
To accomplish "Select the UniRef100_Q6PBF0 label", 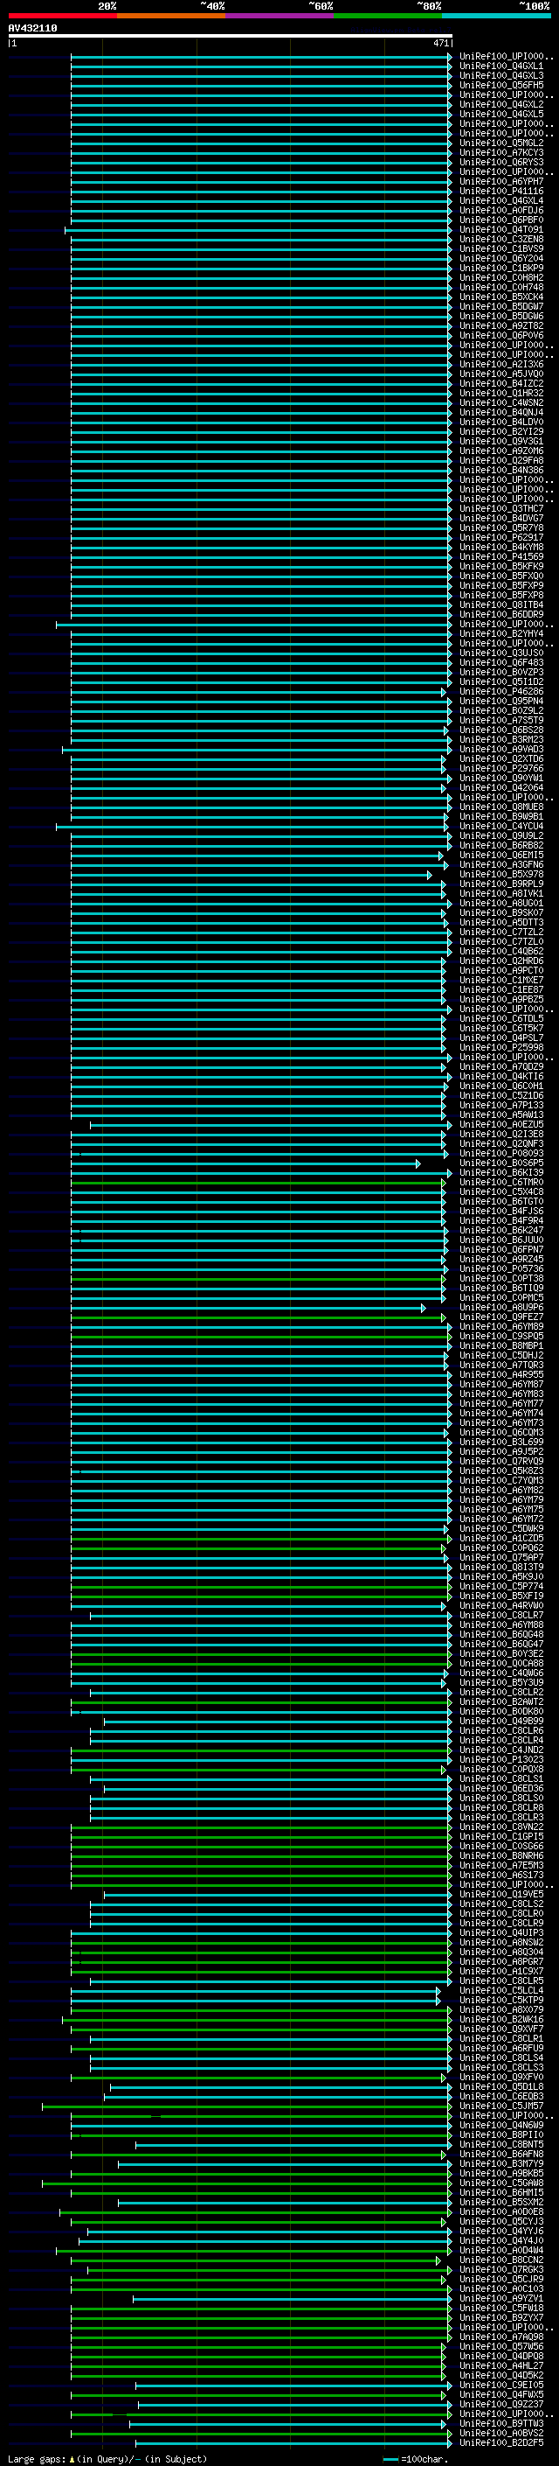I will point(501,220).
